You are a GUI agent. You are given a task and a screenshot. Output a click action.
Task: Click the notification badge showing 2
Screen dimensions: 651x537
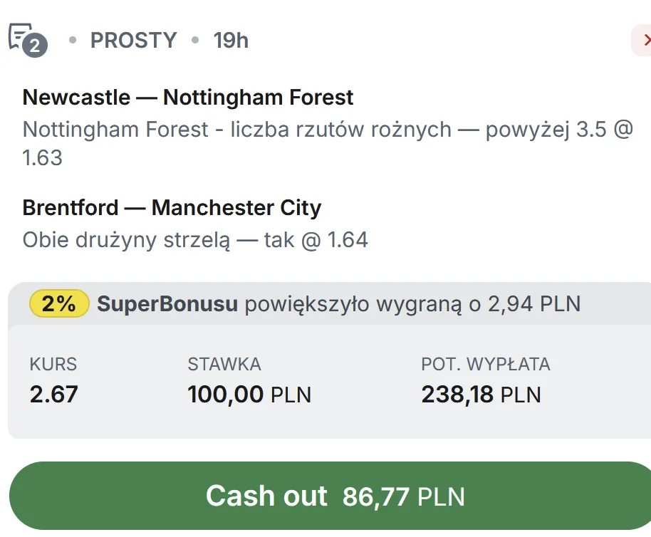[x=33, y=45]
